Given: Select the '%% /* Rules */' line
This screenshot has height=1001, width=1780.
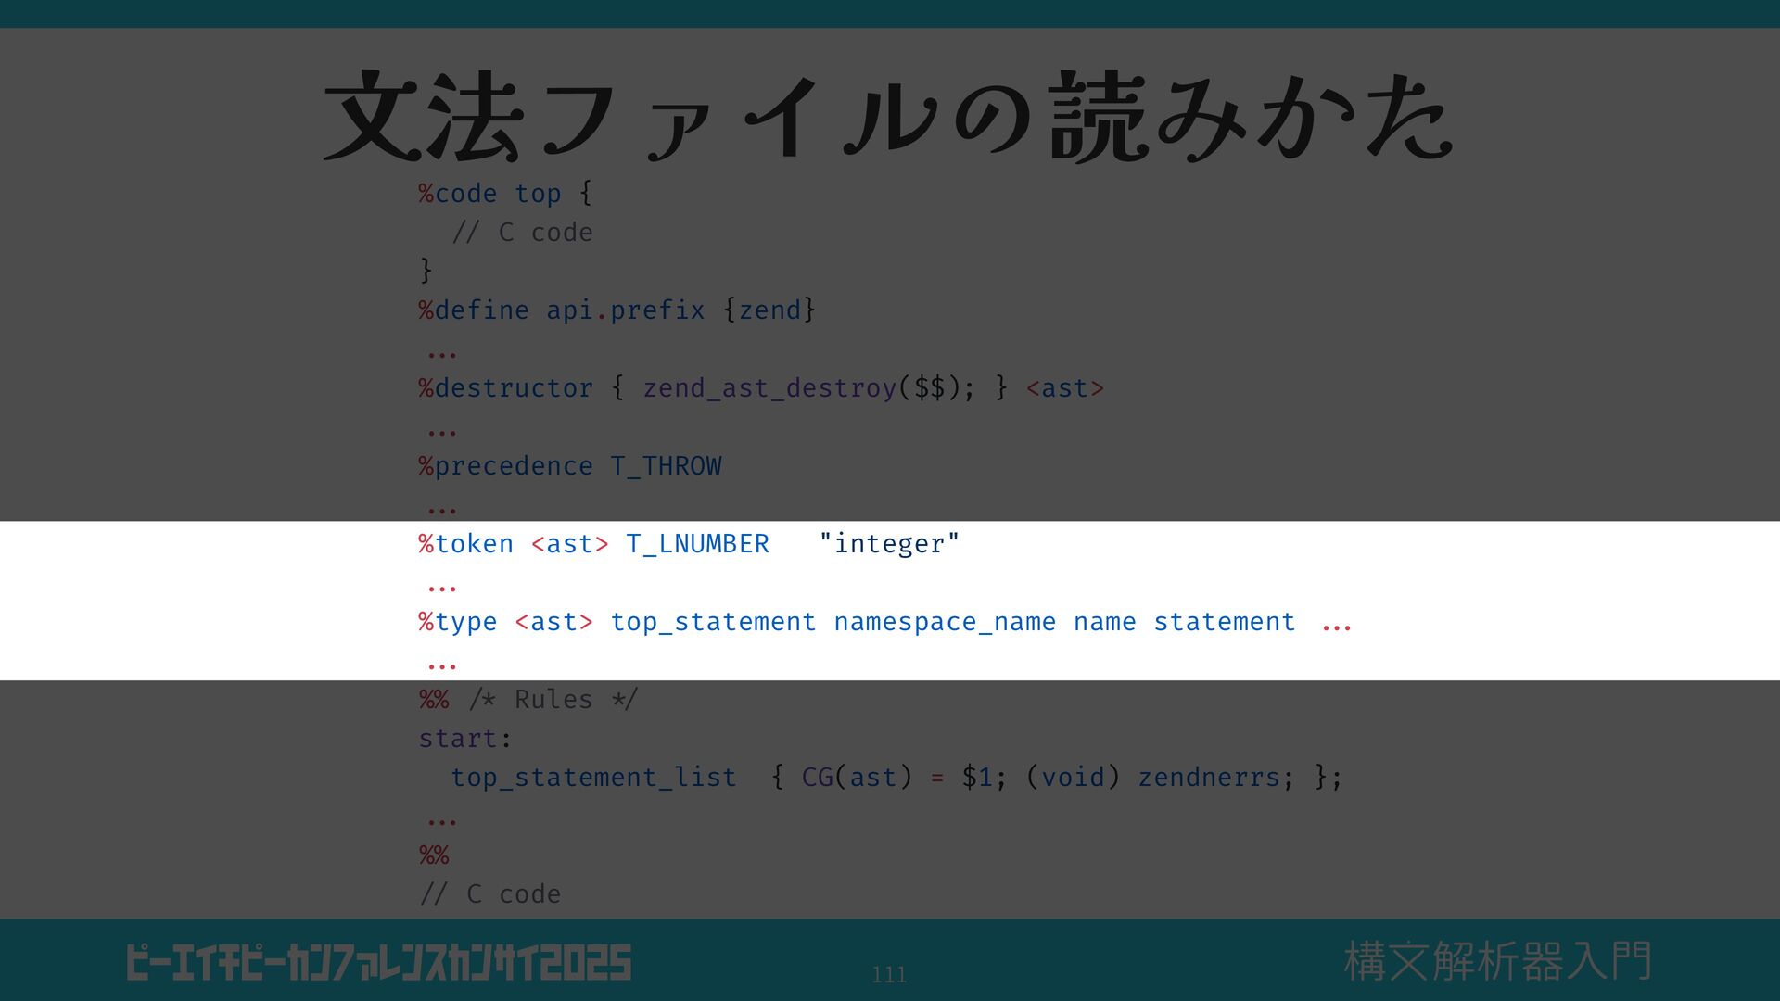Looking at the screenshot, I should (x=528, y=699).
